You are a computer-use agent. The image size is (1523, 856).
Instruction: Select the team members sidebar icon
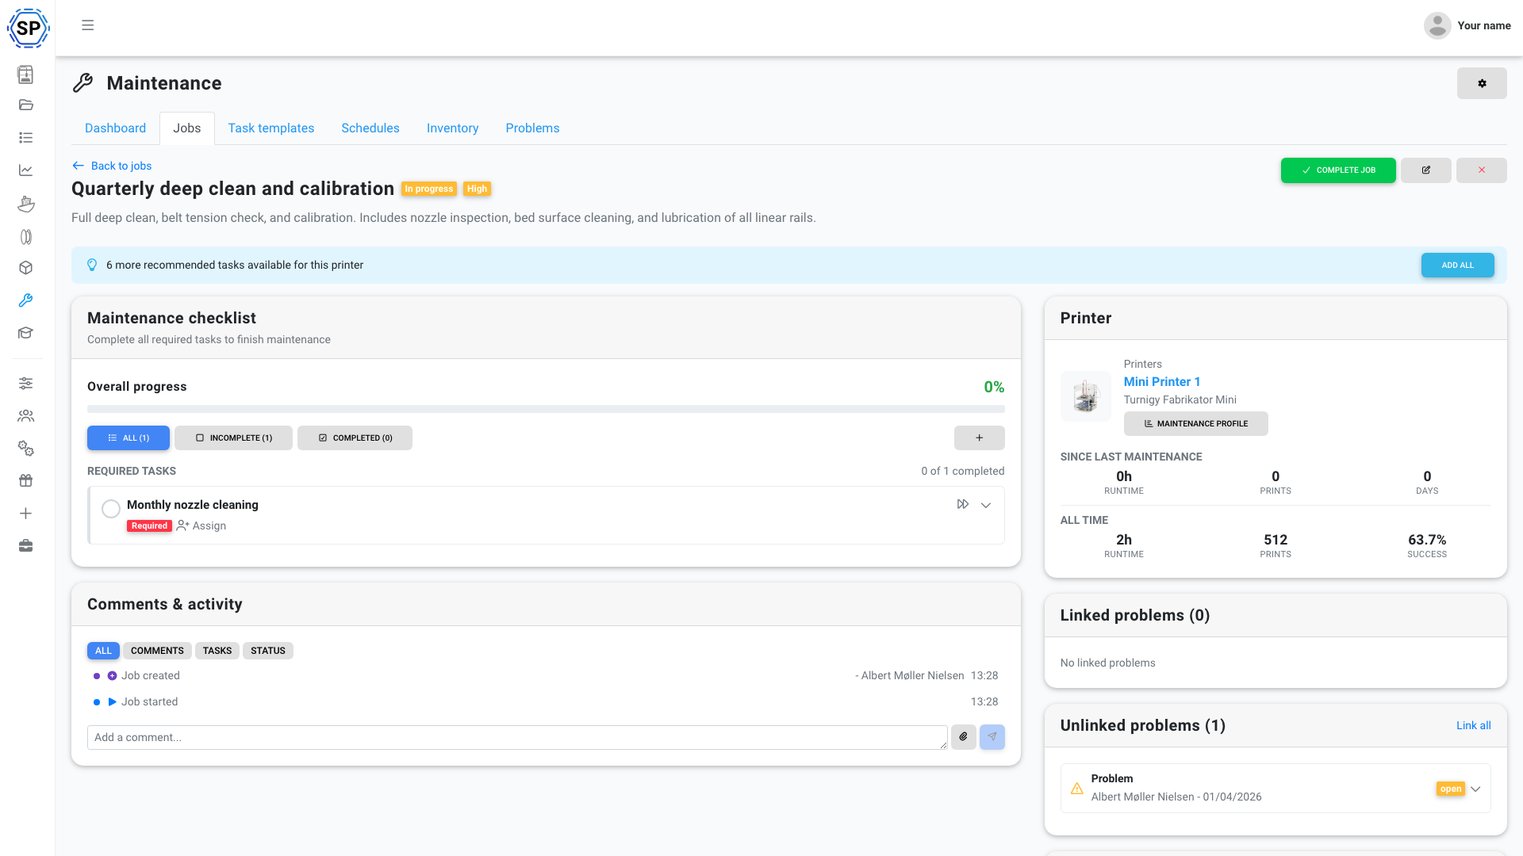[x=26, y=415]
